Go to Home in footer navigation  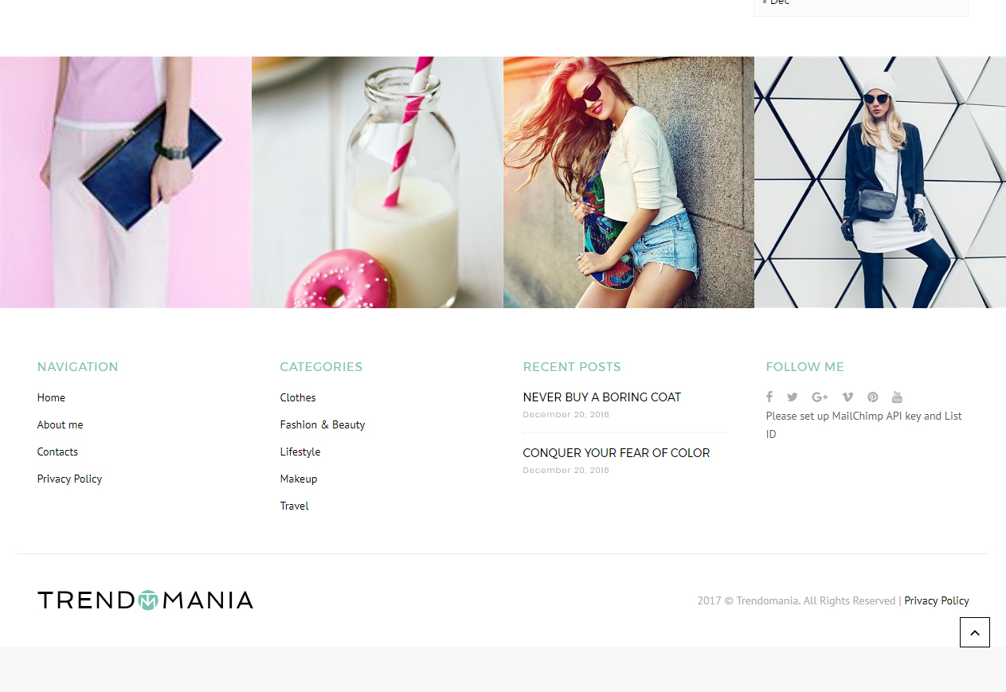click(x=51, y=397)
